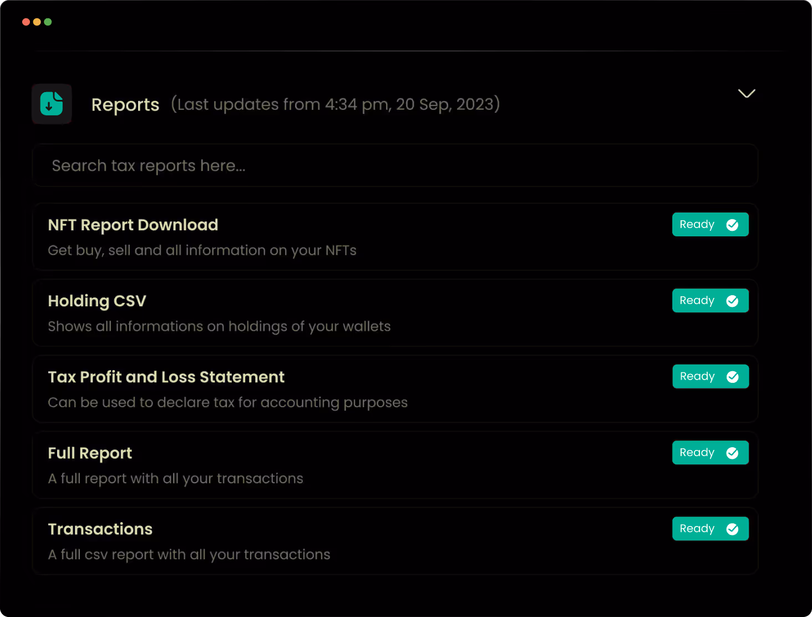Click the tax reports search field
Image resolution: width=812 pixels, height=617 pixels.
(x=395, y=165)
